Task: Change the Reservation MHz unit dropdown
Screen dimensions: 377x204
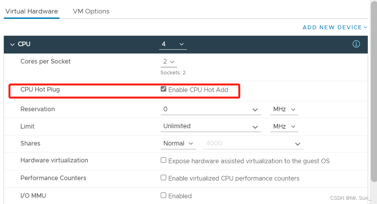Action: point(284,109)
